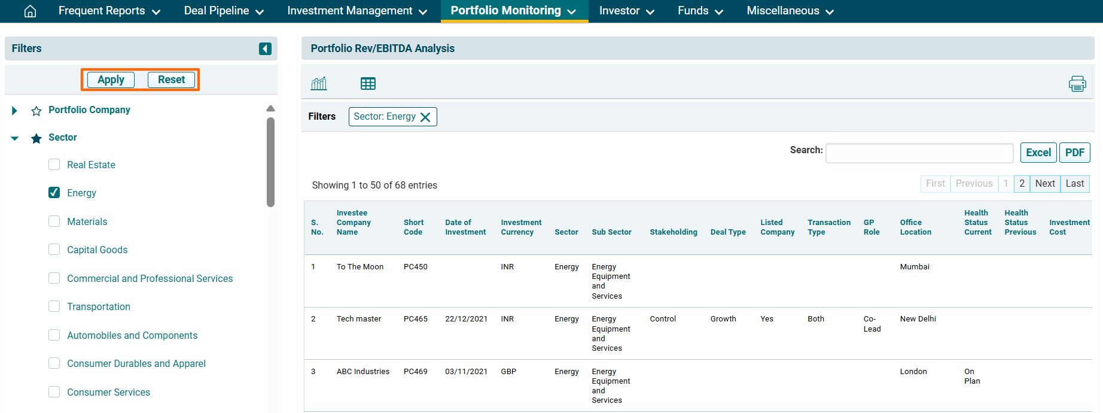Favorite the Portfolio Company filter star
Viewport: 1103px width, 413px height.
click(x=36, y=111)
